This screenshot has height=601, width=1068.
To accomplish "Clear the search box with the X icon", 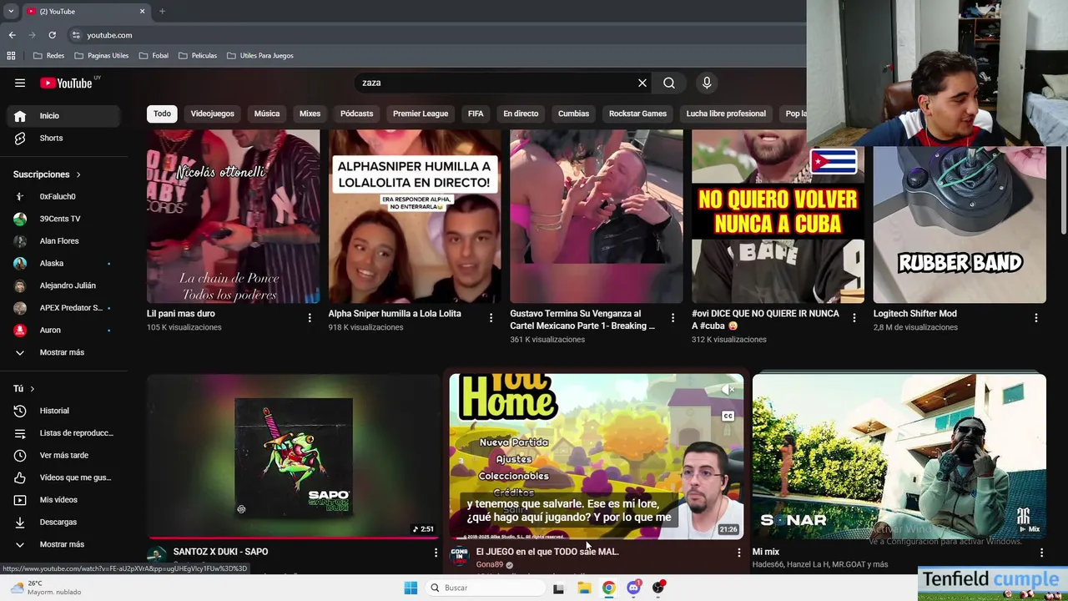I will 642,83.
